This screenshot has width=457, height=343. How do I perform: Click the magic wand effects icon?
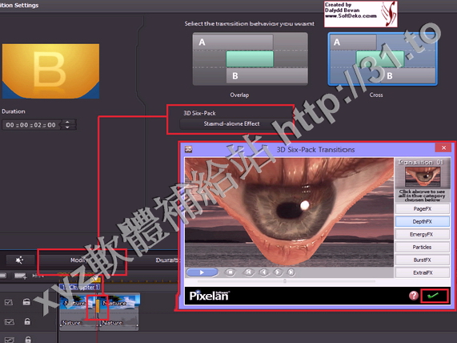19,260
